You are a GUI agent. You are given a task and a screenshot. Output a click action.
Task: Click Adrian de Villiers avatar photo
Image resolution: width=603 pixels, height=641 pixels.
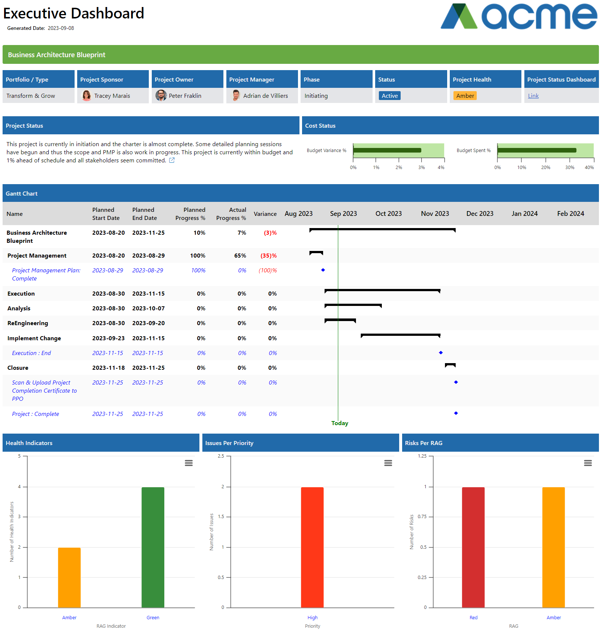point(236,96)
